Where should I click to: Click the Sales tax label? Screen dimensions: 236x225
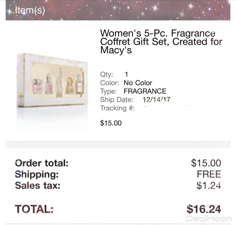pyautogui.click(x=37, y=186)
